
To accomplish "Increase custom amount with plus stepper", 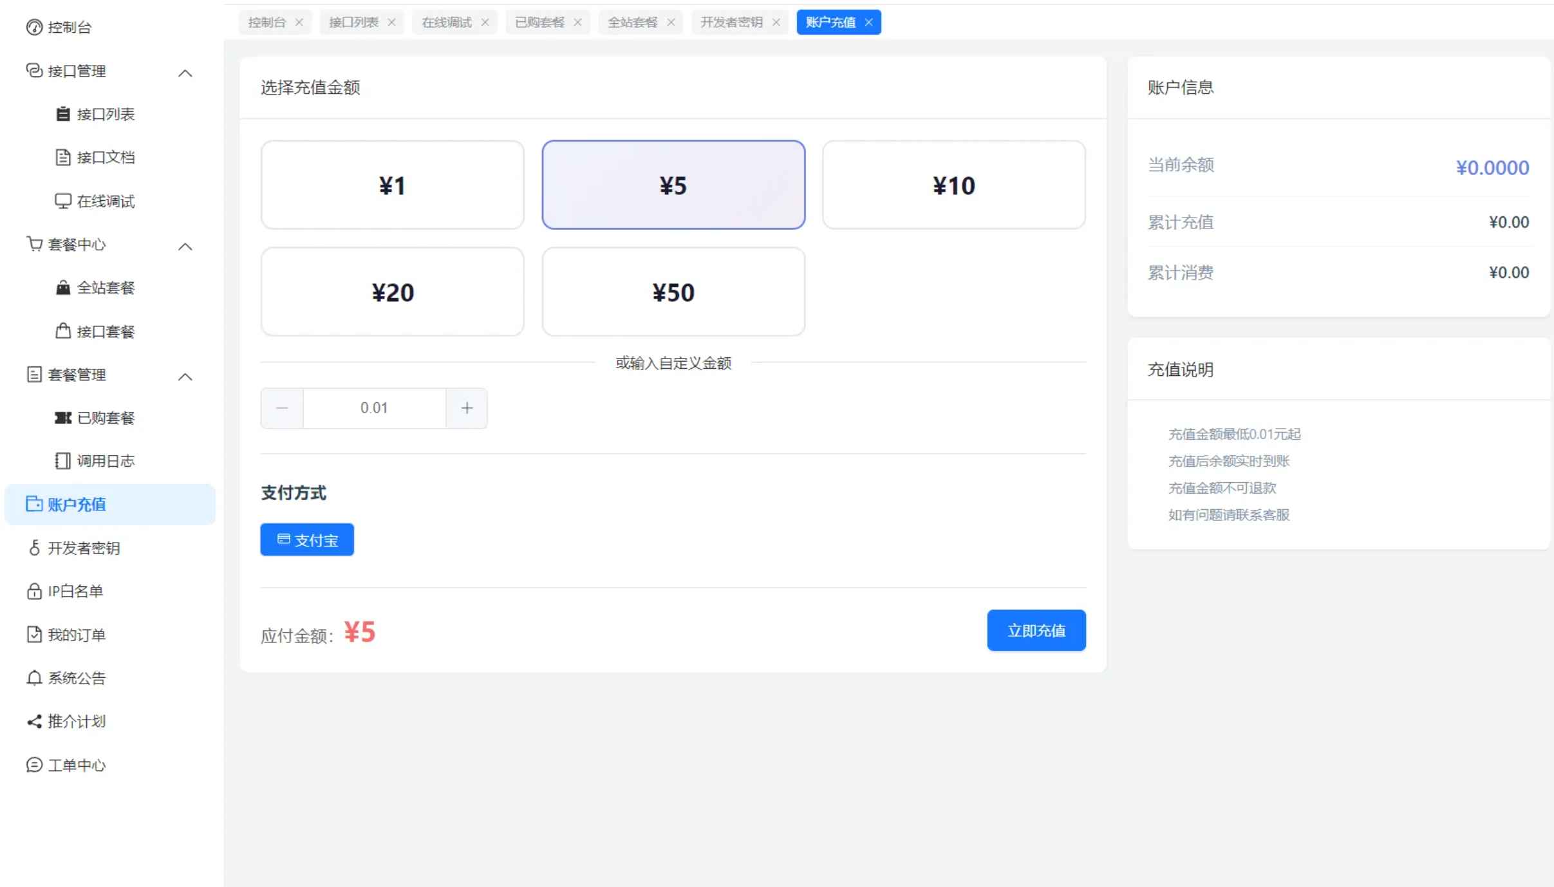I will pyautogui.click(x=467, y=408).
